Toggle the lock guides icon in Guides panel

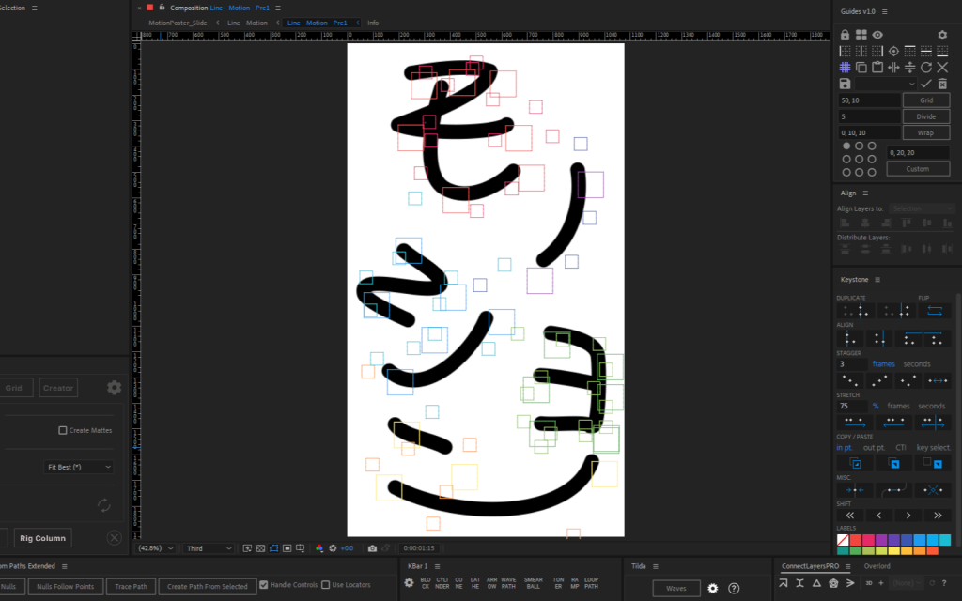point(845,35)
